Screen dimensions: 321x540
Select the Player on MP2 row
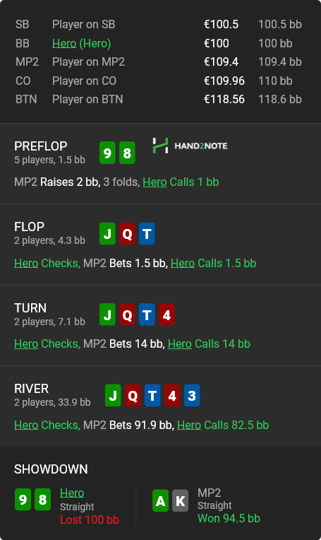[x=159, y=61]
